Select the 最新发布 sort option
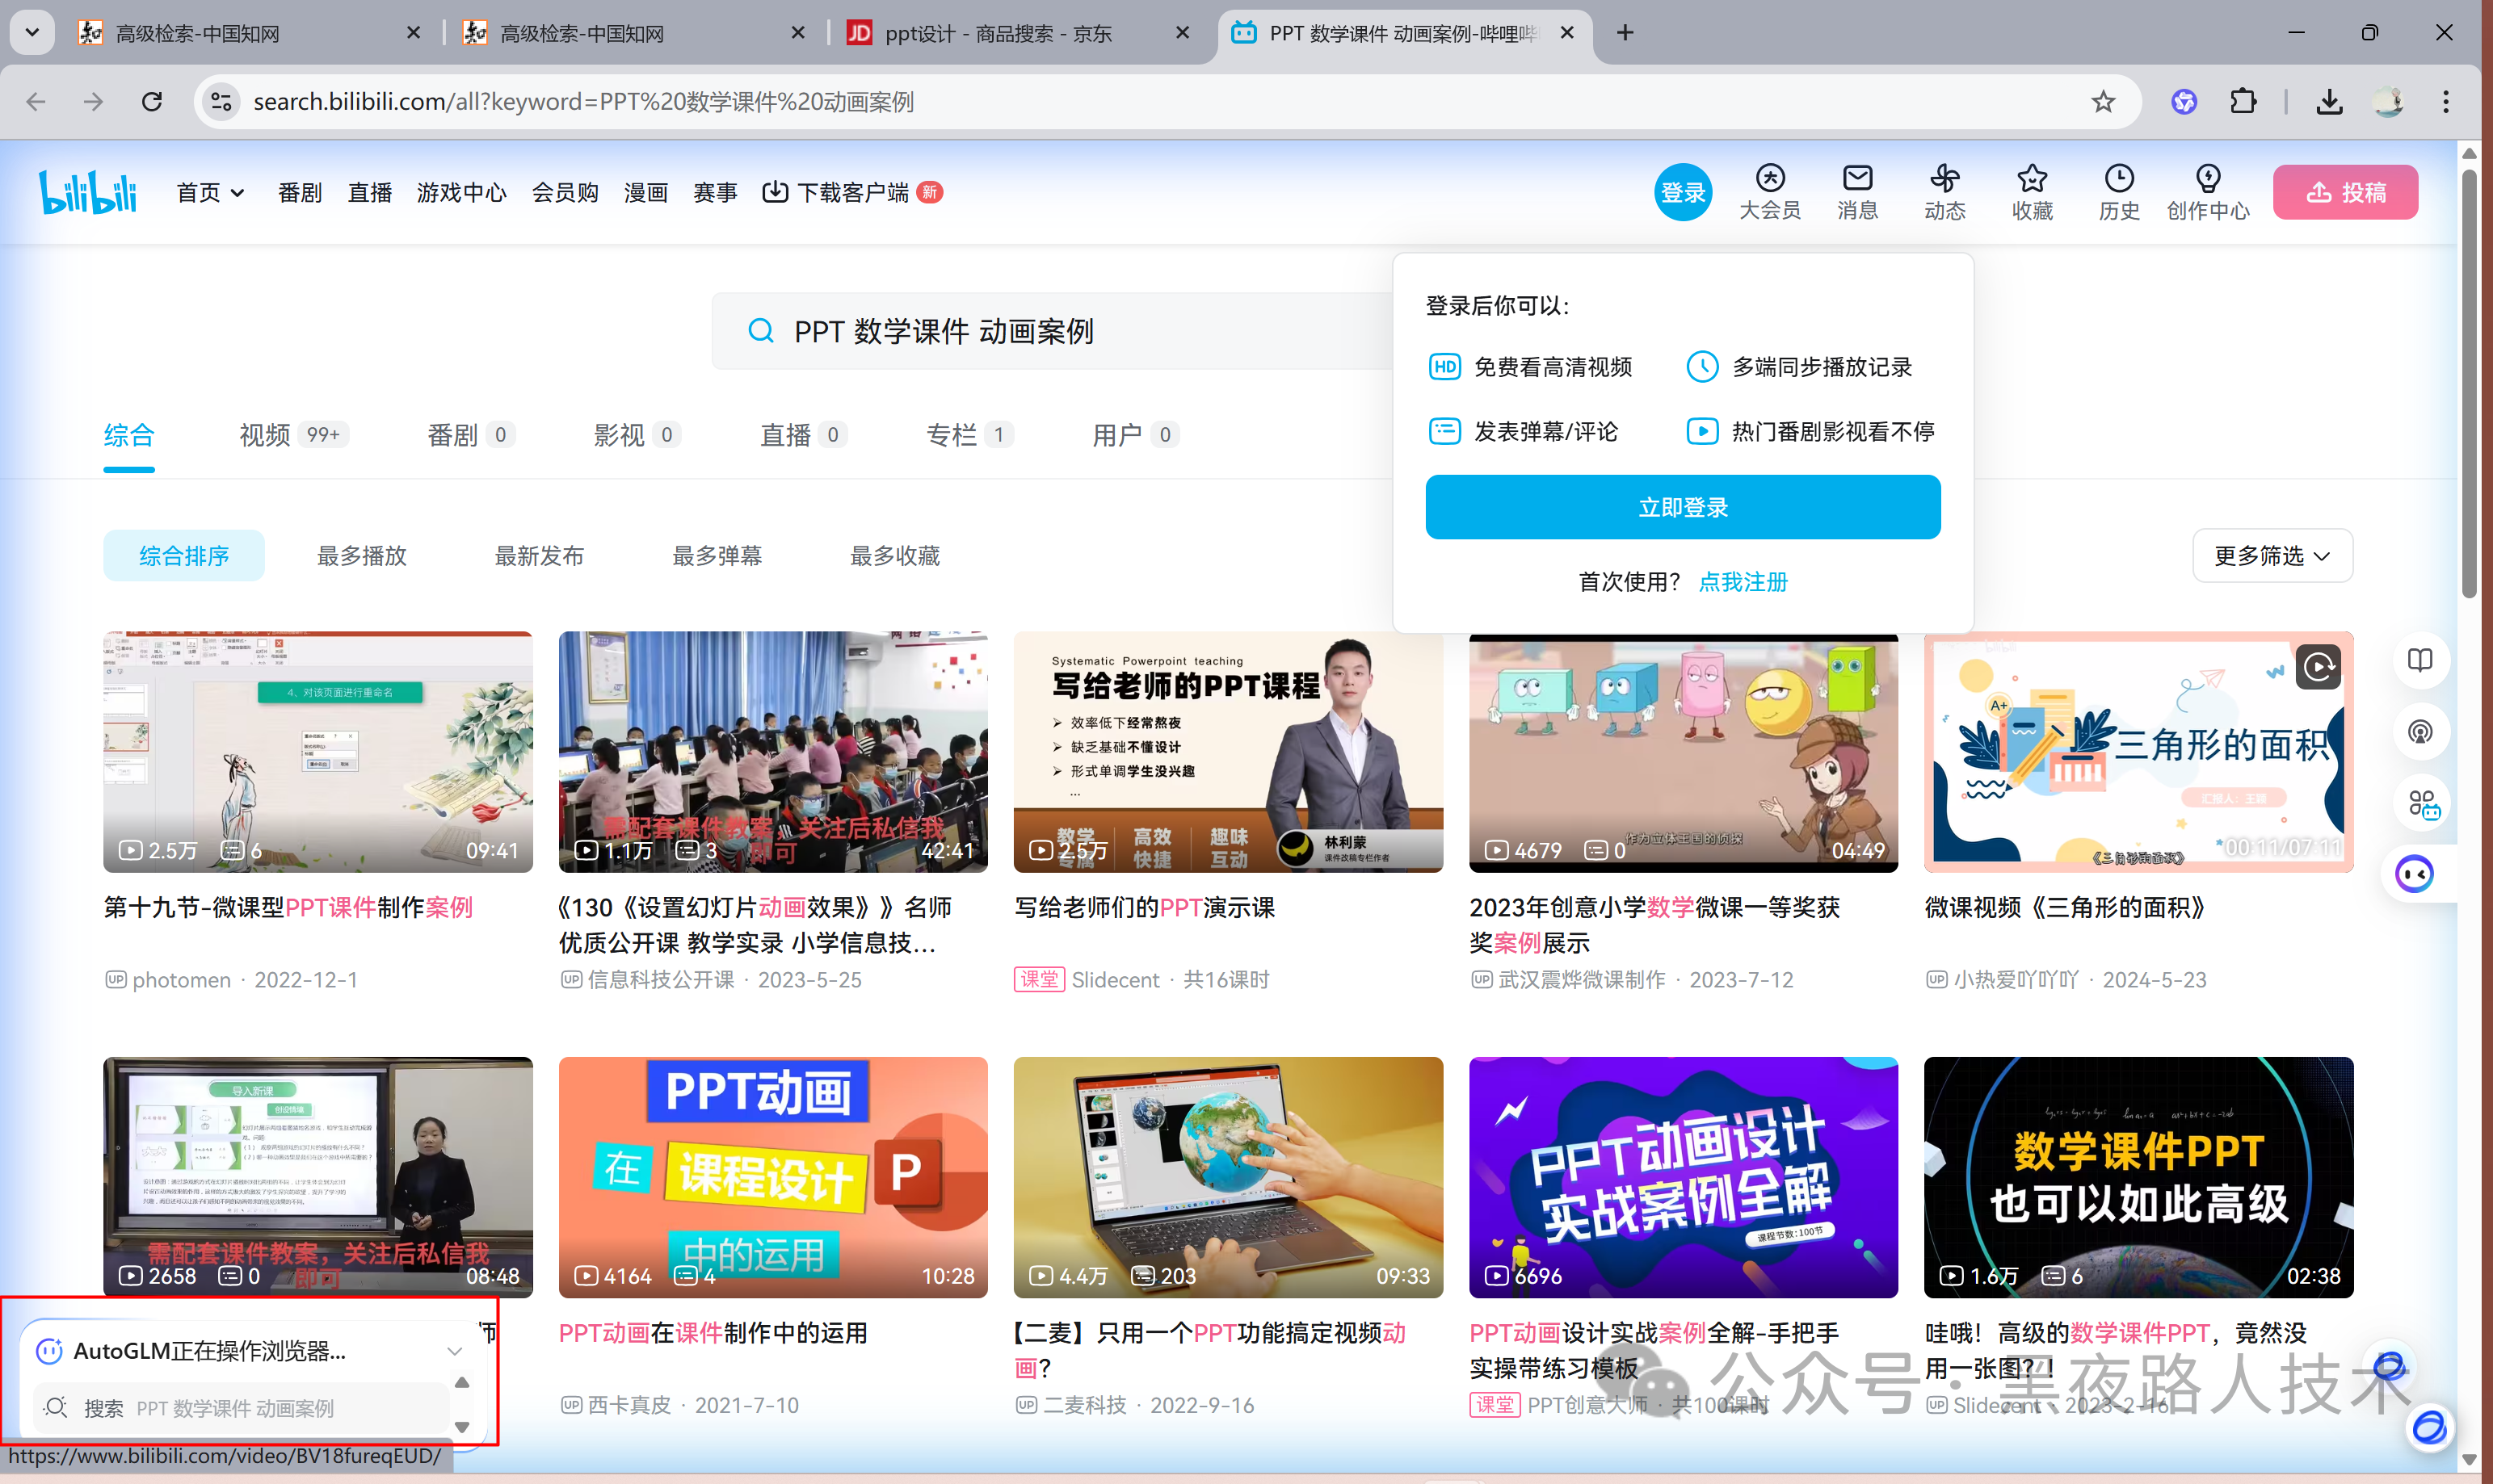Image resolution: width=2493 pixels, height=1484 pixels. 539,556
